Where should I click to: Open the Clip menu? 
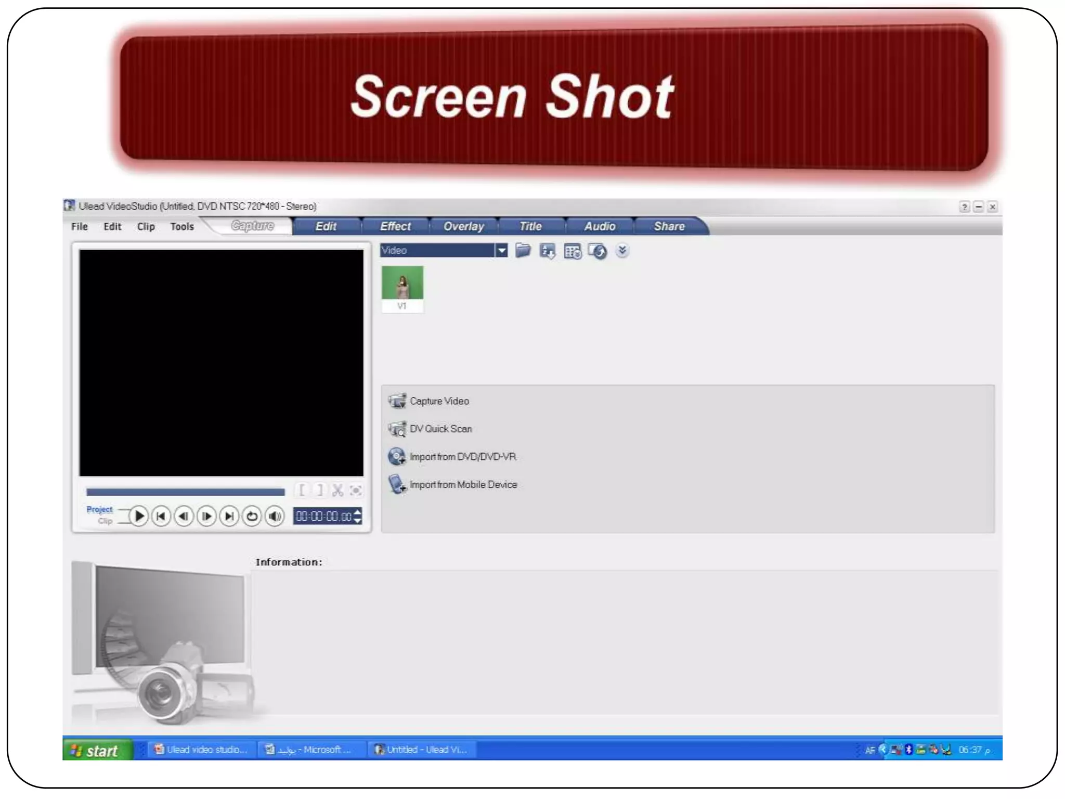pos(146,226)
